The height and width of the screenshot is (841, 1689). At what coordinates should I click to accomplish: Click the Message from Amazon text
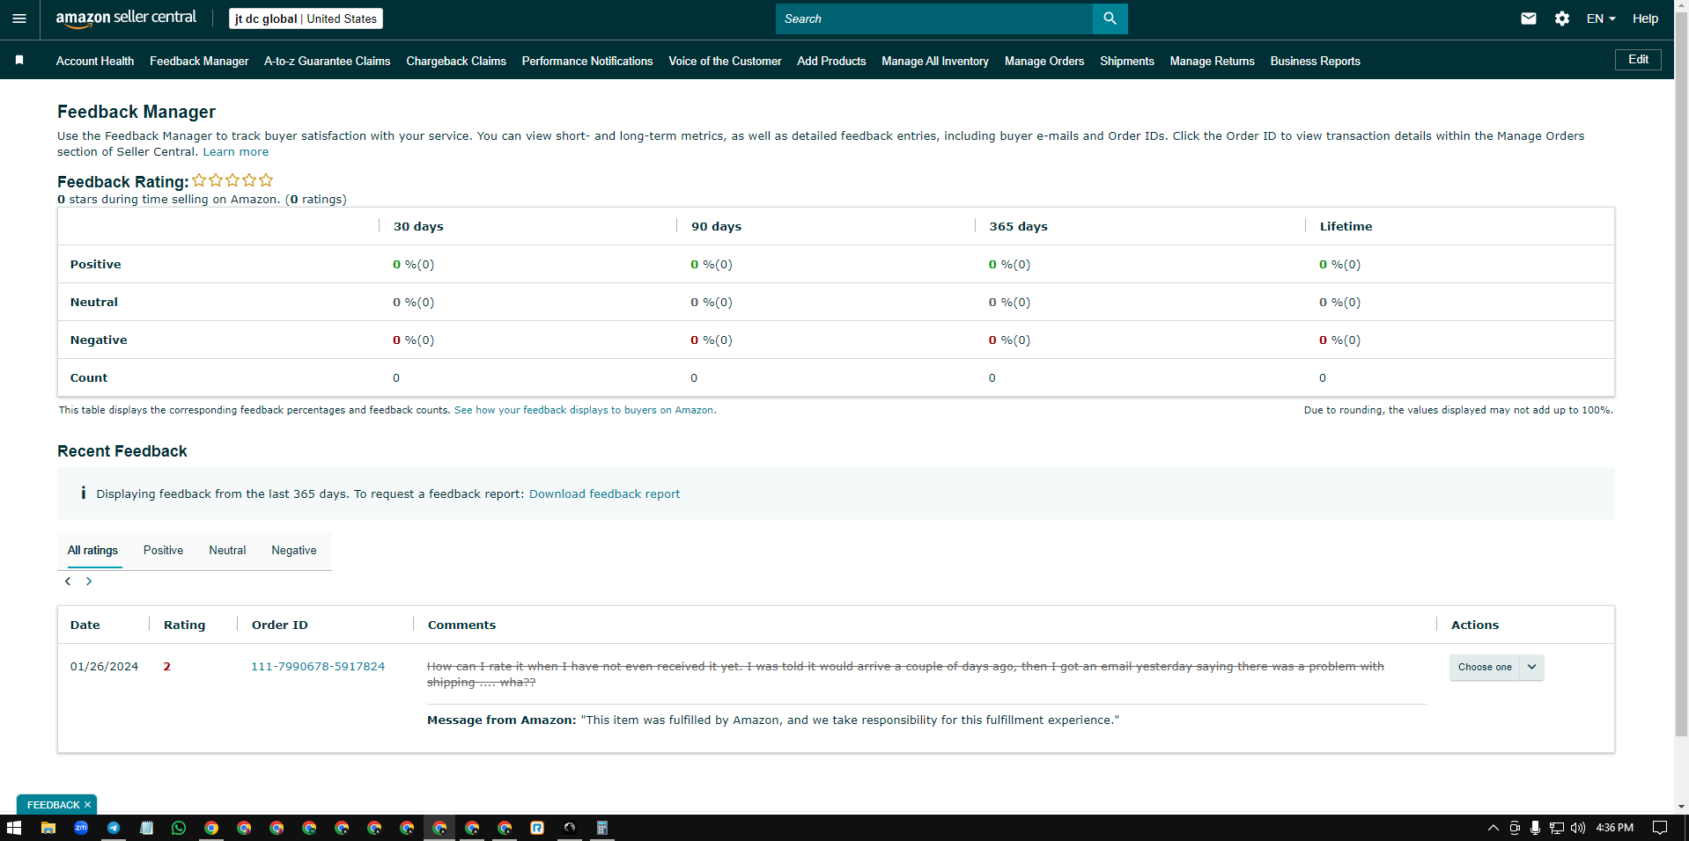(x=773, y=720)
